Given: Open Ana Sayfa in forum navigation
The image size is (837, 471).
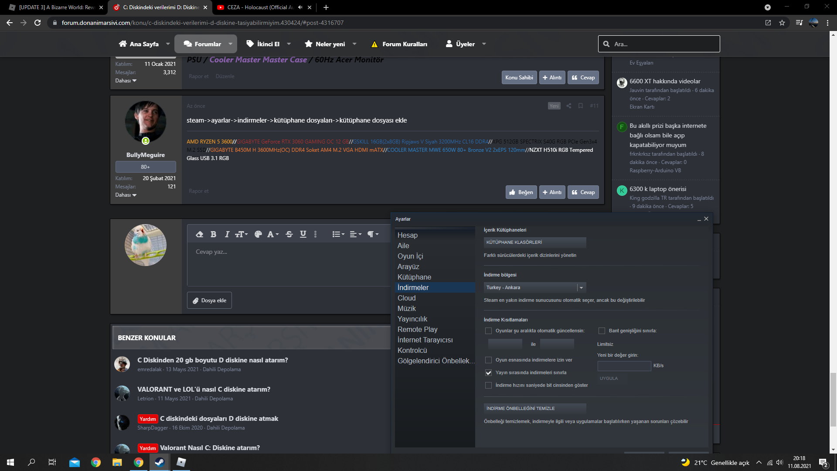Looking at the screenshot, I should [x=139, y=44].
